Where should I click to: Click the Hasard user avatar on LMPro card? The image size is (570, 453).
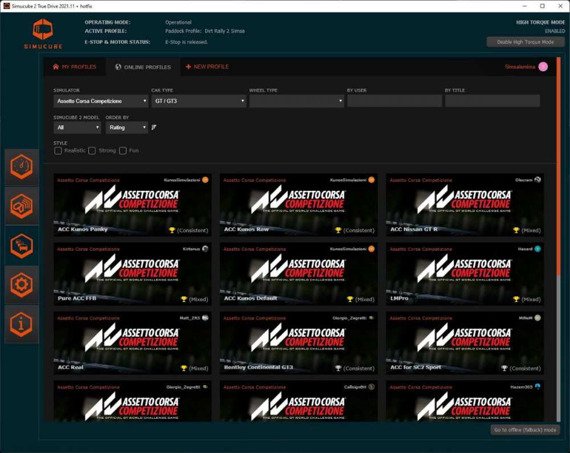point(538,249)
